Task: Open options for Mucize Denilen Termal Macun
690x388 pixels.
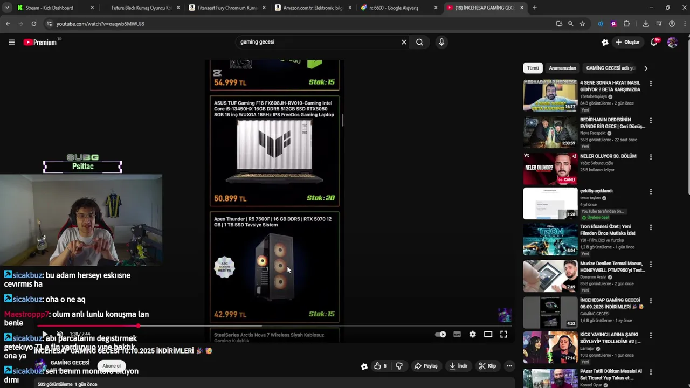Action: (x=651, y=264)
